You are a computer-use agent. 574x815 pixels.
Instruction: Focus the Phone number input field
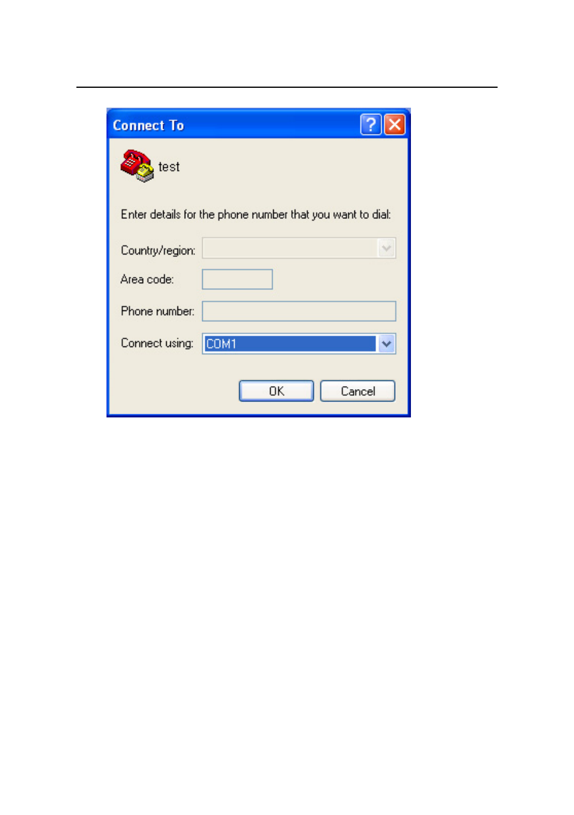tap(299, 311)
